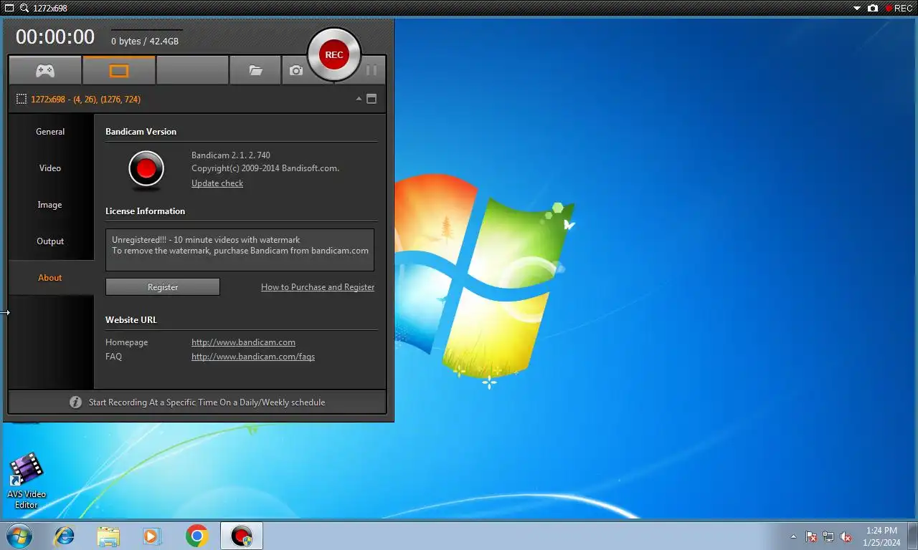Viewport: 918px width, 550px height.
Task: Click the Show desktop strip at taskbar end
Action: [912, 536]
